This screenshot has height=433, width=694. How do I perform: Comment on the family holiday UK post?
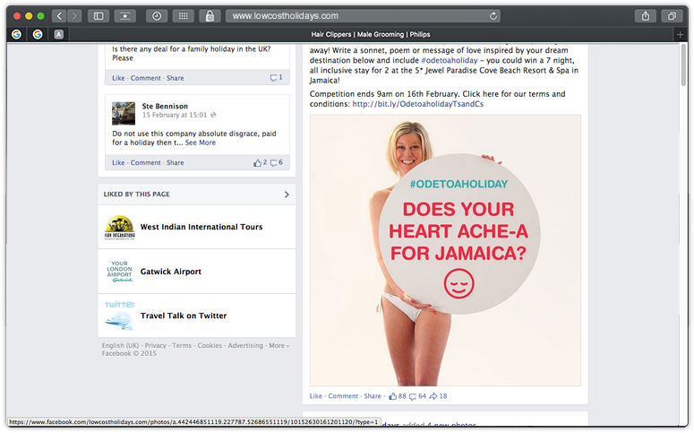(146, 78)
